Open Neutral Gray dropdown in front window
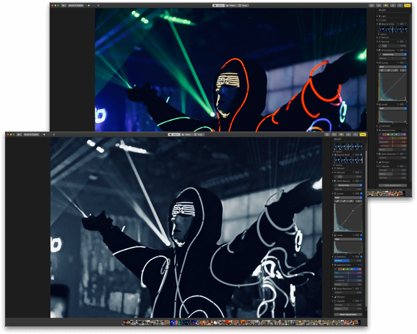Screen dimensions: 417x334 pos(350,185)
